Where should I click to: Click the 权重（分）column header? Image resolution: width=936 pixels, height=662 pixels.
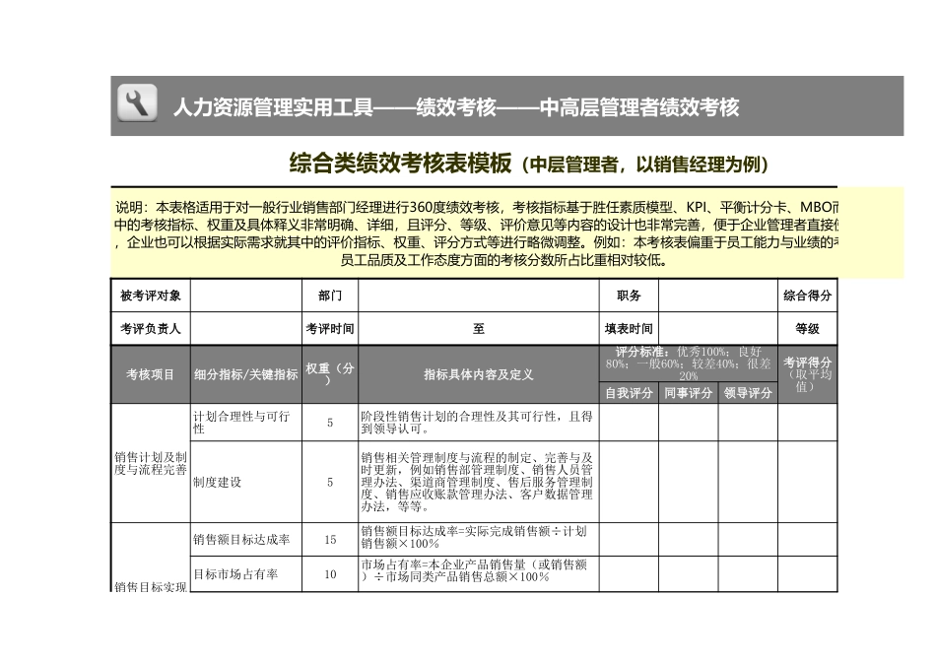(330, 374)
